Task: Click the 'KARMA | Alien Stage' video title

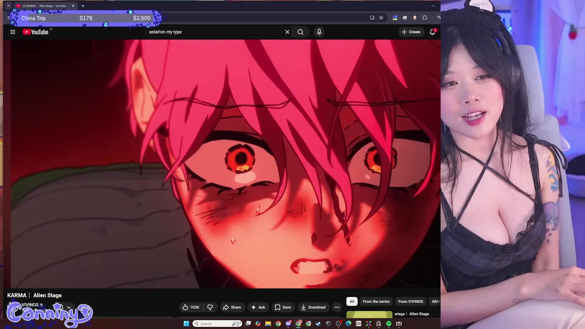Action: pos(34,295)
